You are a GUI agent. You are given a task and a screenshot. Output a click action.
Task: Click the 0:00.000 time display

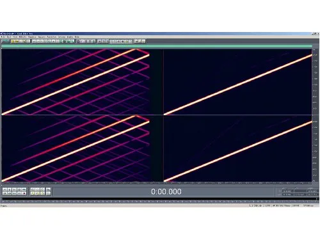pos(166,191)
